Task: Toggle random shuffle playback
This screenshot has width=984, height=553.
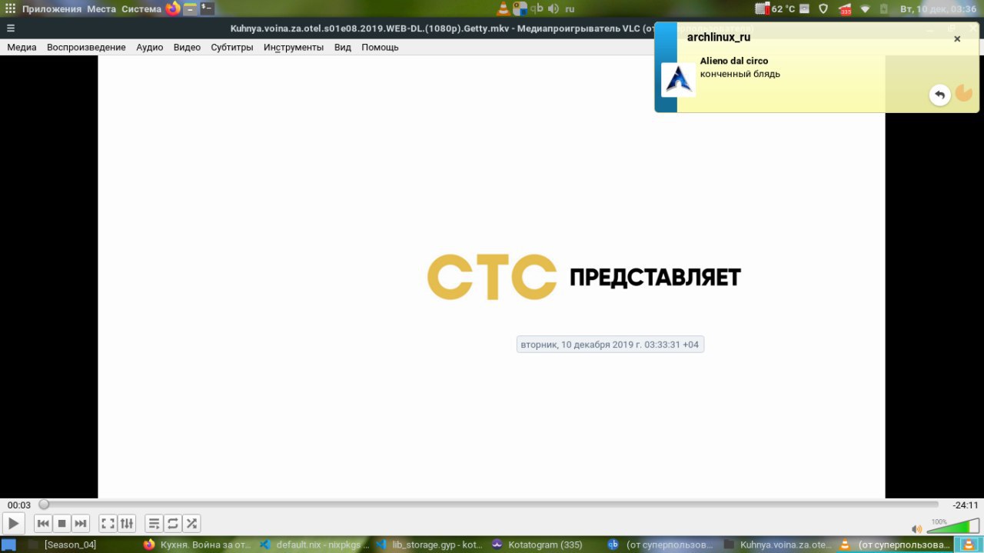Action: (191, 524)
